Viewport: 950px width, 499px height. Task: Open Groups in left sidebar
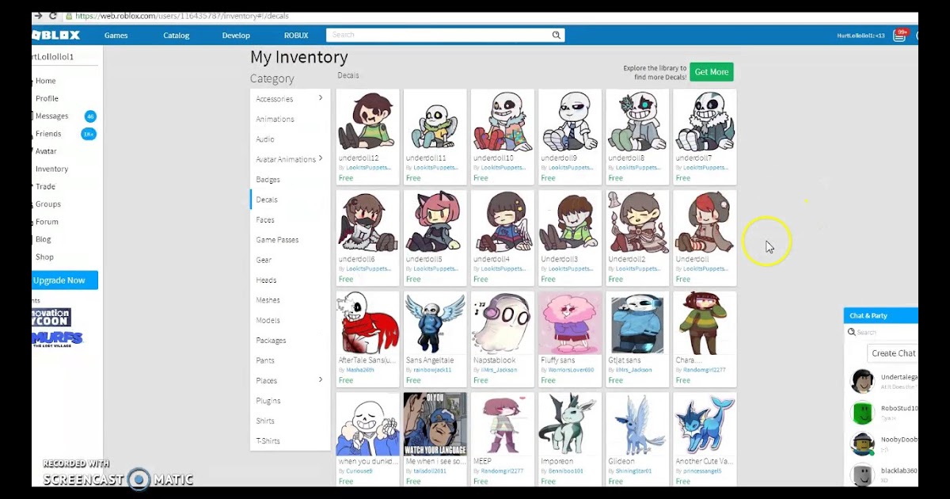[x=47, y=204]
